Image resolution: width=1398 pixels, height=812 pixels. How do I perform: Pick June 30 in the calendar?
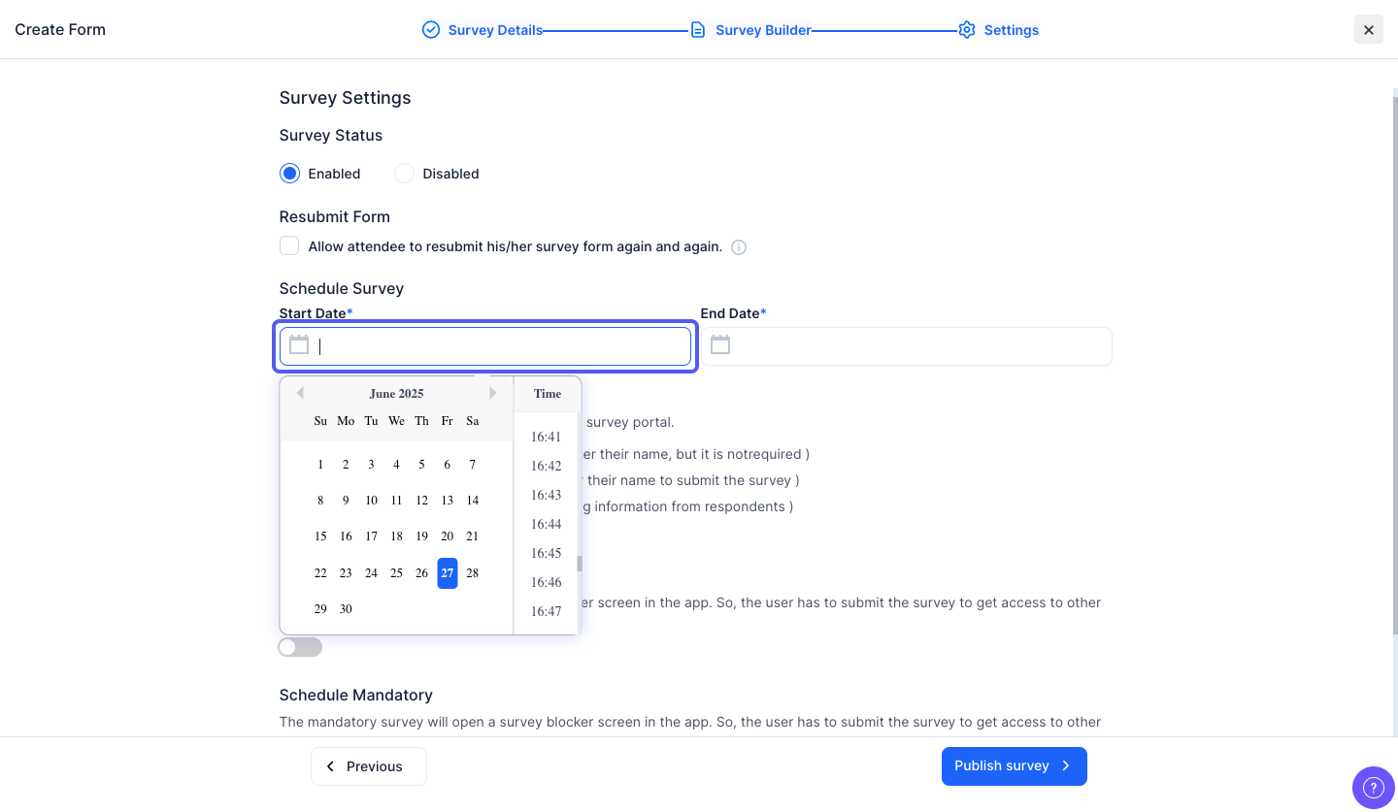click(346, 609)
